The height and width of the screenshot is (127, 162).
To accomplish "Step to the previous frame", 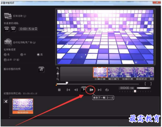I will tap(76, 90).
